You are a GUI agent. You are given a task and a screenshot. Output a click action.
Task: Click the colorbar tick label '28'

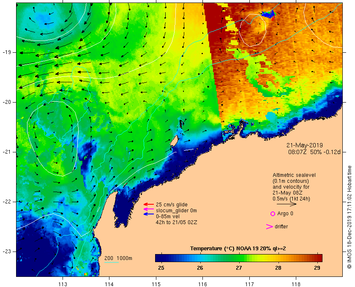(278, 268)
